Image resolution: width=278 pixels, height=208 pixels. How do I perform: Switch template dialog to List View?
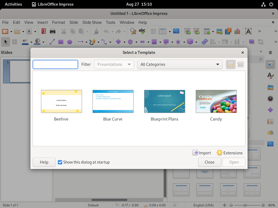[241, 64]
